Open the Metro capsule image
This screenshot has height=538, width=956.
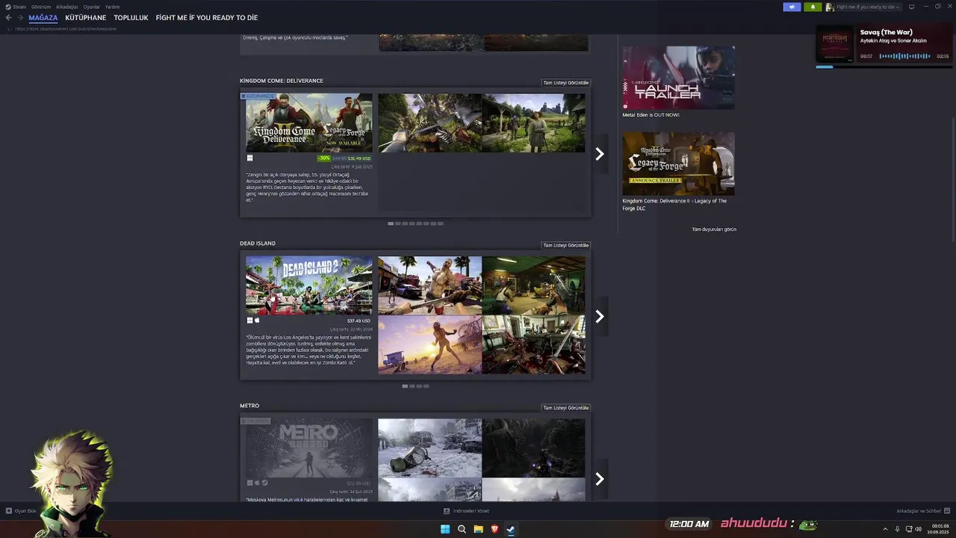[x=308, y=448]
